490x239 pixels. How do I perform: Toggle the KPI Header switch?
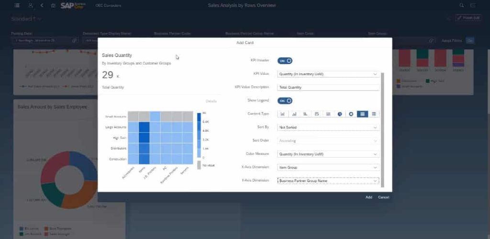tap(285, 61)
